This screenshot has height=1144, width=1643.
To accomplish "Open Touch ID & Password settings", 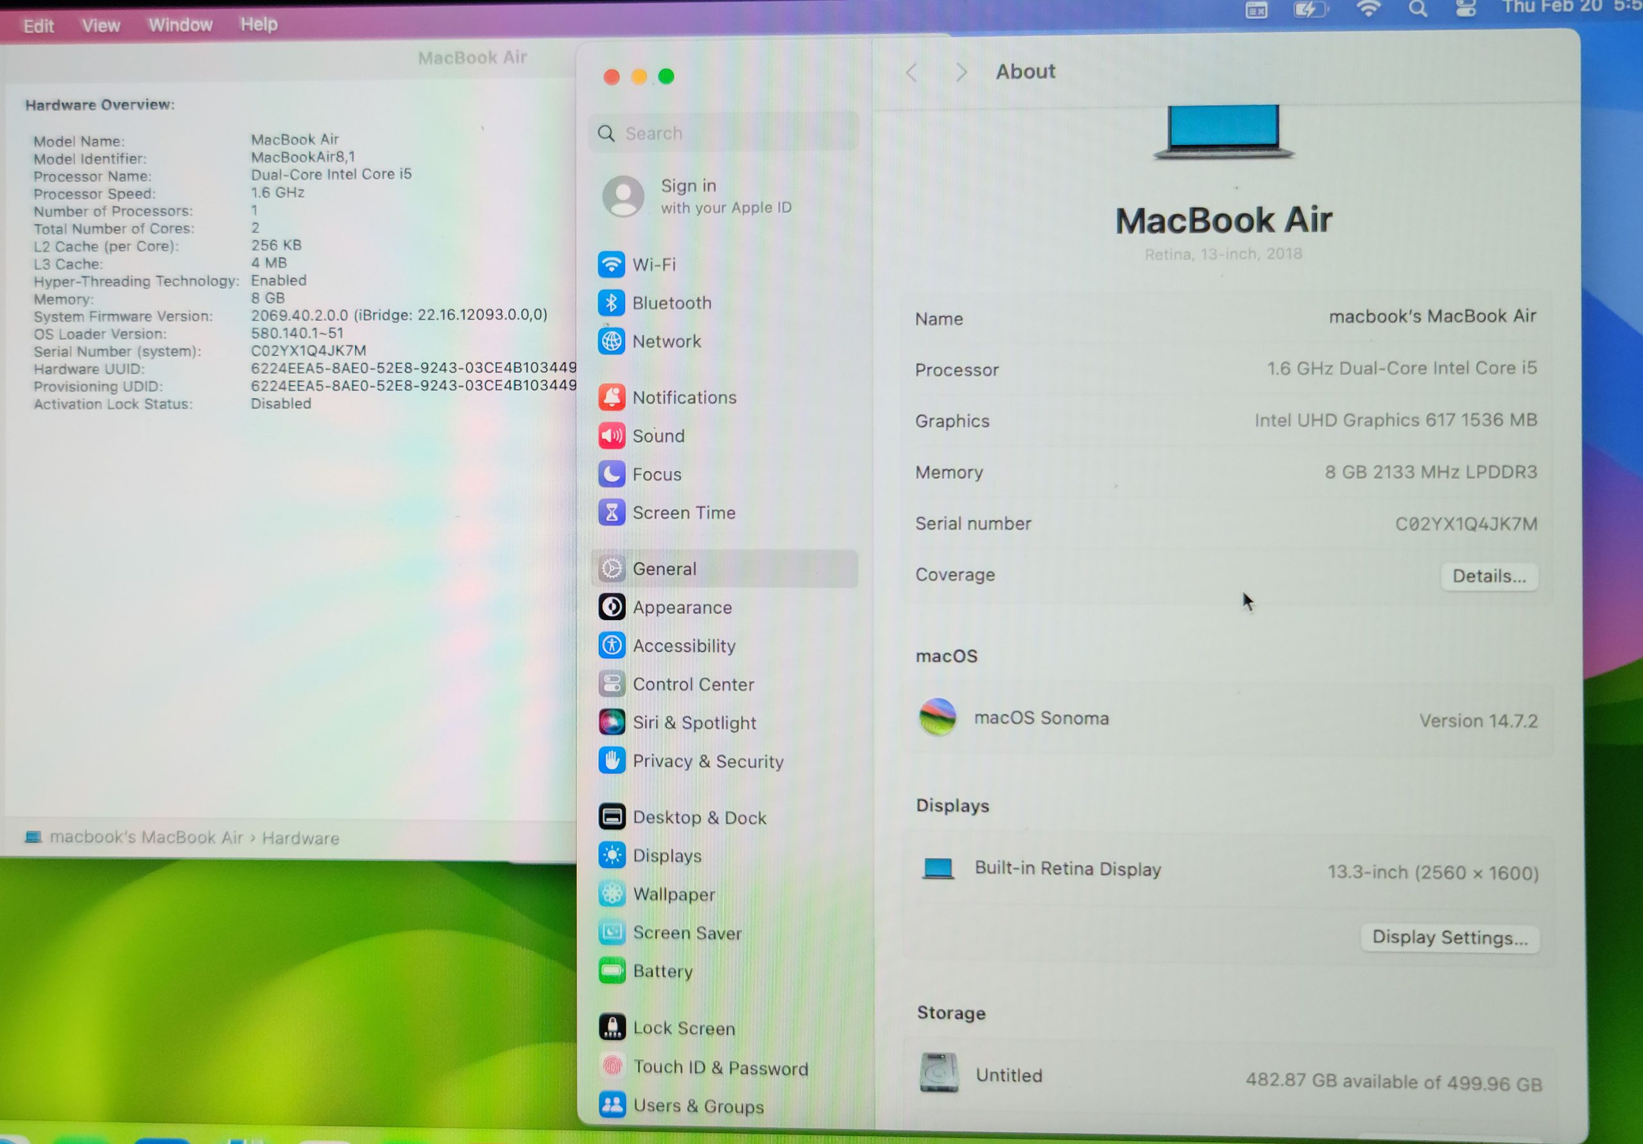I will coord(720,1068).
